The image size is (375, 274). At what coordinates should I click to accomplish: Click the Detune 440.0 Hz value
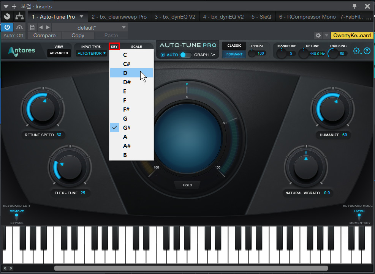click(317, 54)
